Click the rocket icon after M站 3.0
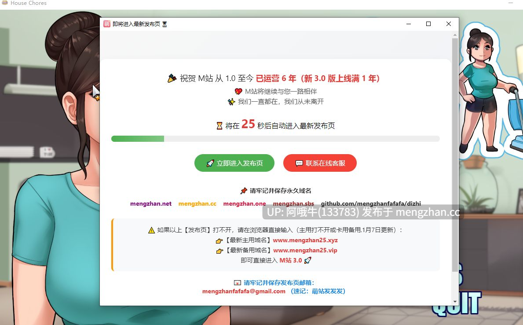The height and width of the screenshot is (325, 523). (x=307, y=260)
